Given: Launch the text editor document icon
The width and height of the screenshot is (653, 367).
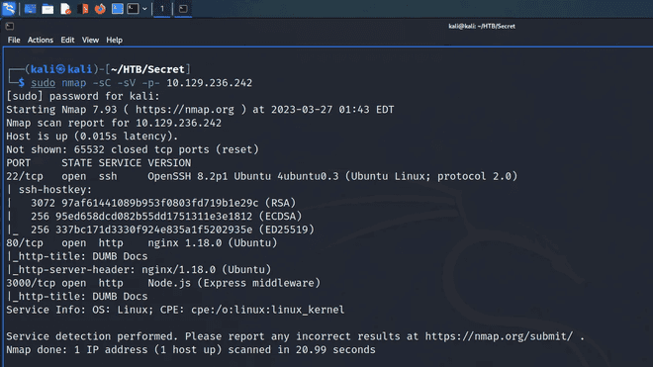Looking at the screenshot, I should [x=65, y=9].
